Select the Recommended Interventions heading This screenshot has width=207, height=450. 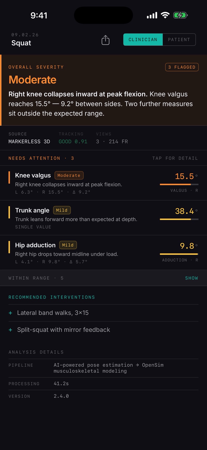pos(52,297)
